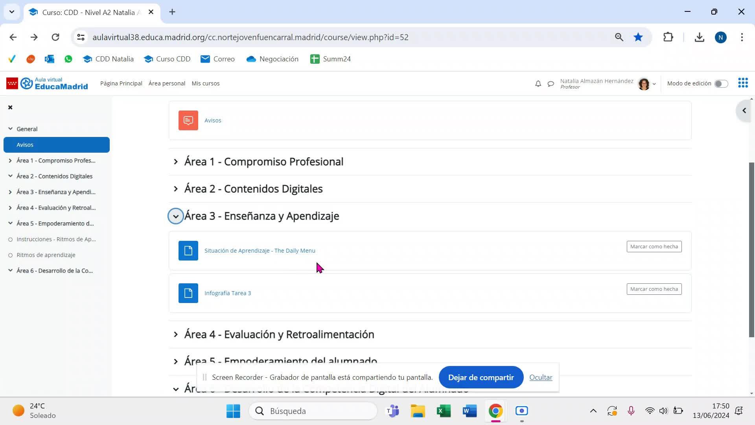This screenshot has height=425, width=755.
Task: Open the block drawer arrow on the right
Action: [x=744, y=111]
